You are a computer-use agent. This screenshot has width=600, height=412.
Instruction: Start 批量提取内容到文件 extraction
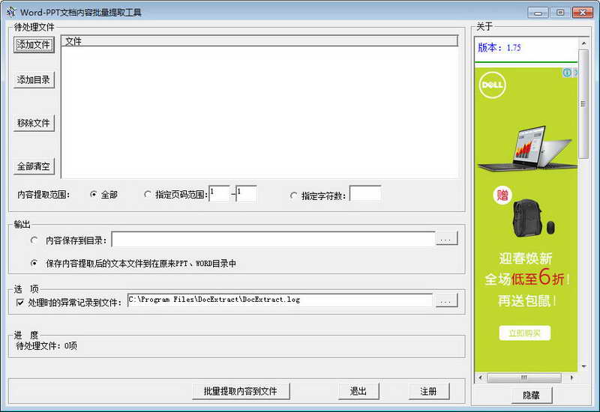241,391
